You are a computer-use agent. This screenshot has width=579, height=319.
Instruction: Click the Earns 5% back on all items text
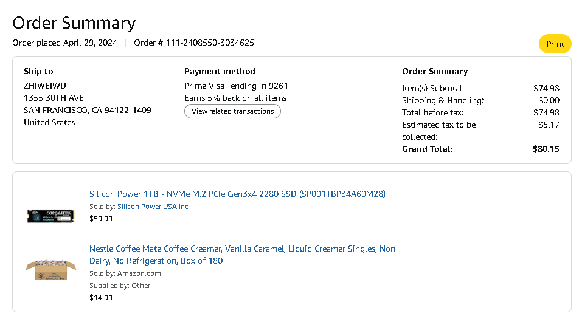coord(235,98)
